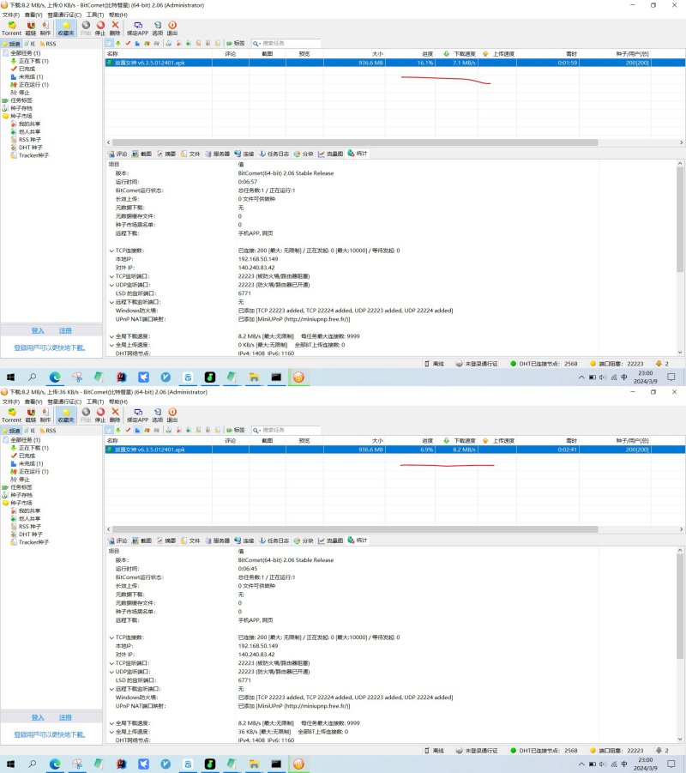The image size is (686, 773).
Task: Expand UDP监听端口 chevron in the 16.1% window
Action: coord(111,285)
